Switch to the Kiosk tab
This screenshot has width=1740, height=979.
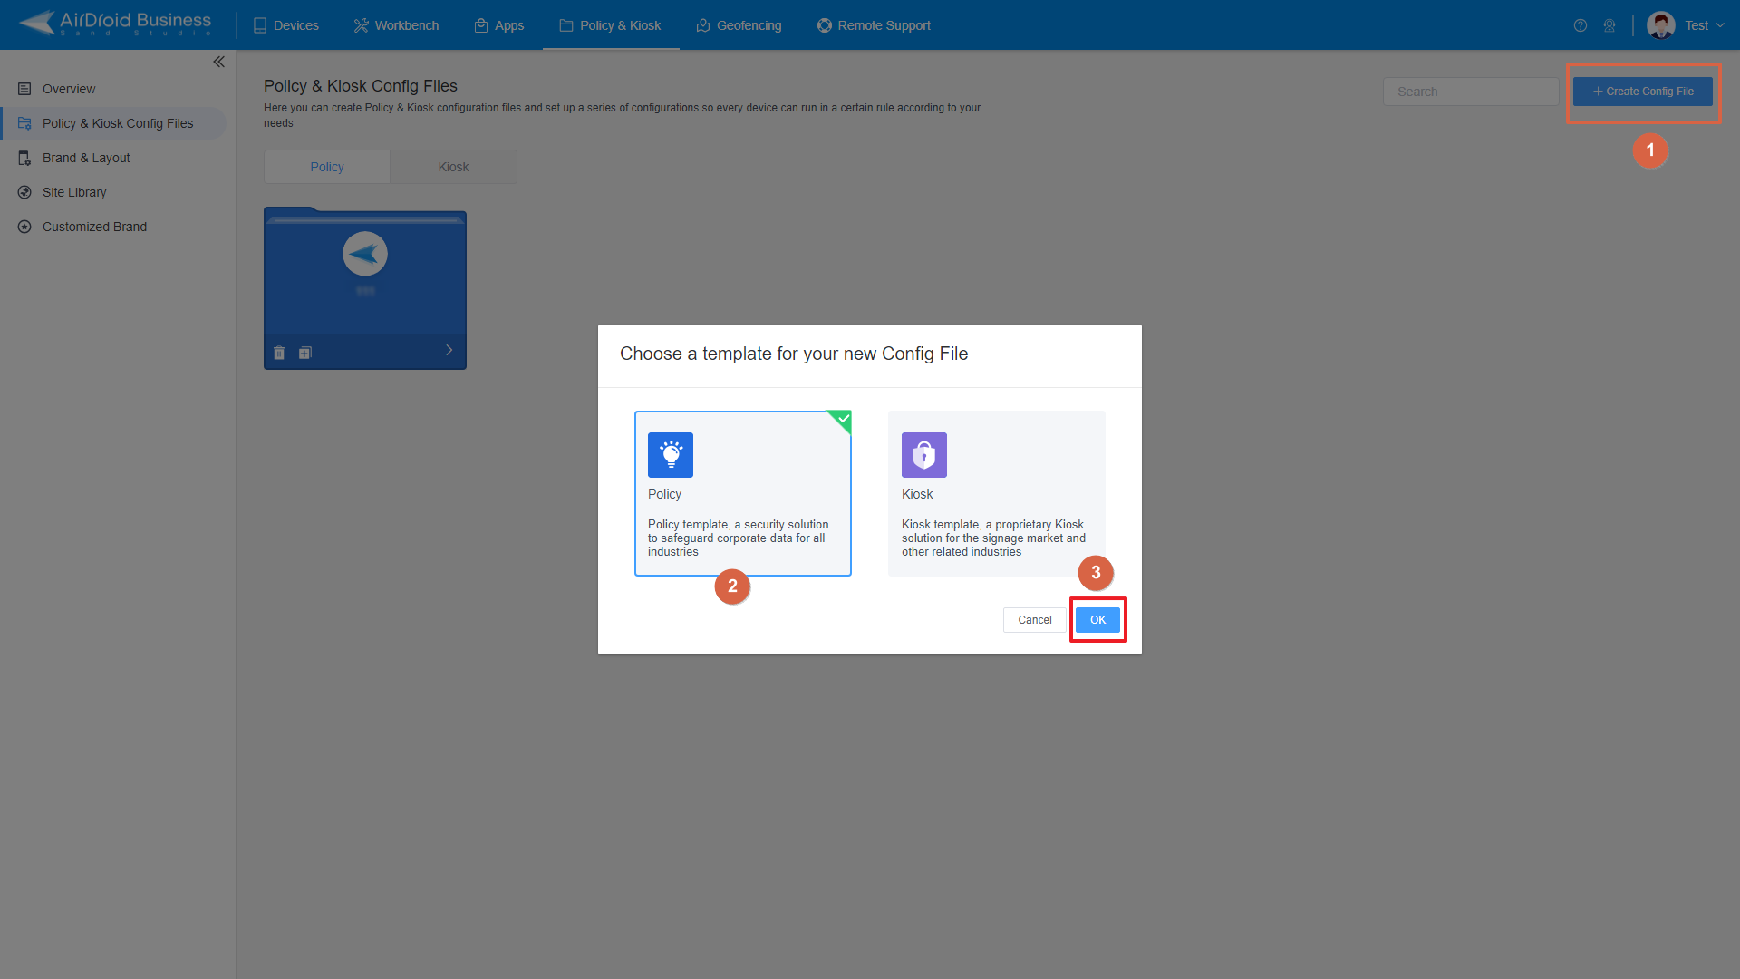[453, 167]
